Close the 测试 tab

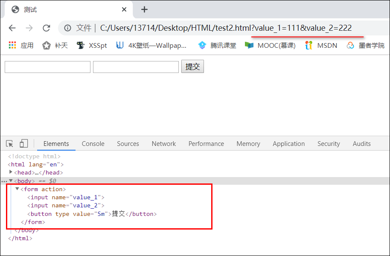click(124, 9)
